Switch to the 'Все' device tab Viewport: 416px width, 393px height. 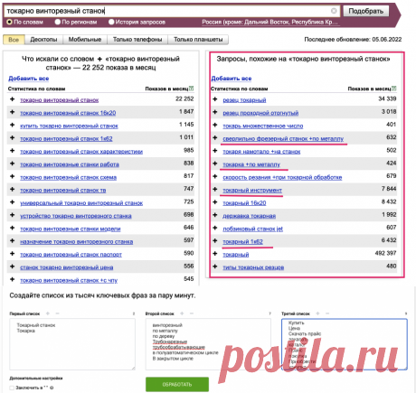14,40
